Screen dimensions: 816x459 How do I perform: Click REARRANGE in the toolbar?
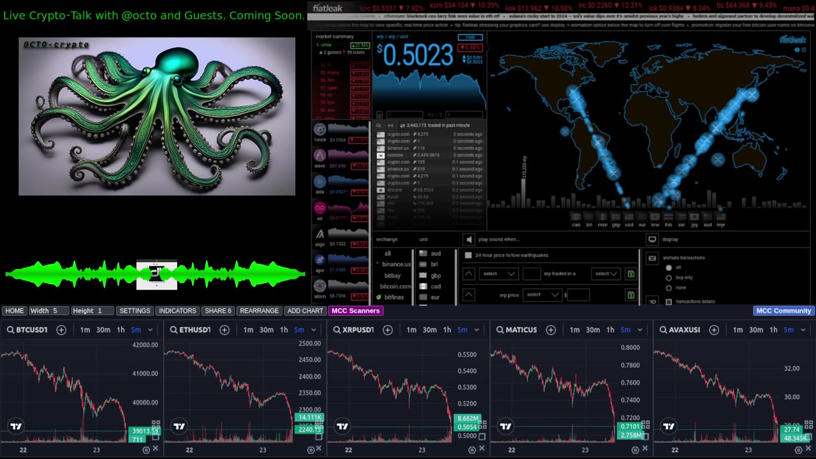(259, 311)
